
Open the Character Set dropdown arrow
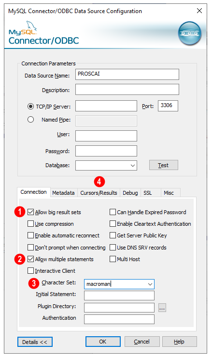pos(150,284)
